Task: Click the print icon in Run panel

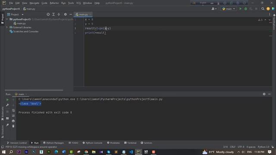Action: point(13,121)
